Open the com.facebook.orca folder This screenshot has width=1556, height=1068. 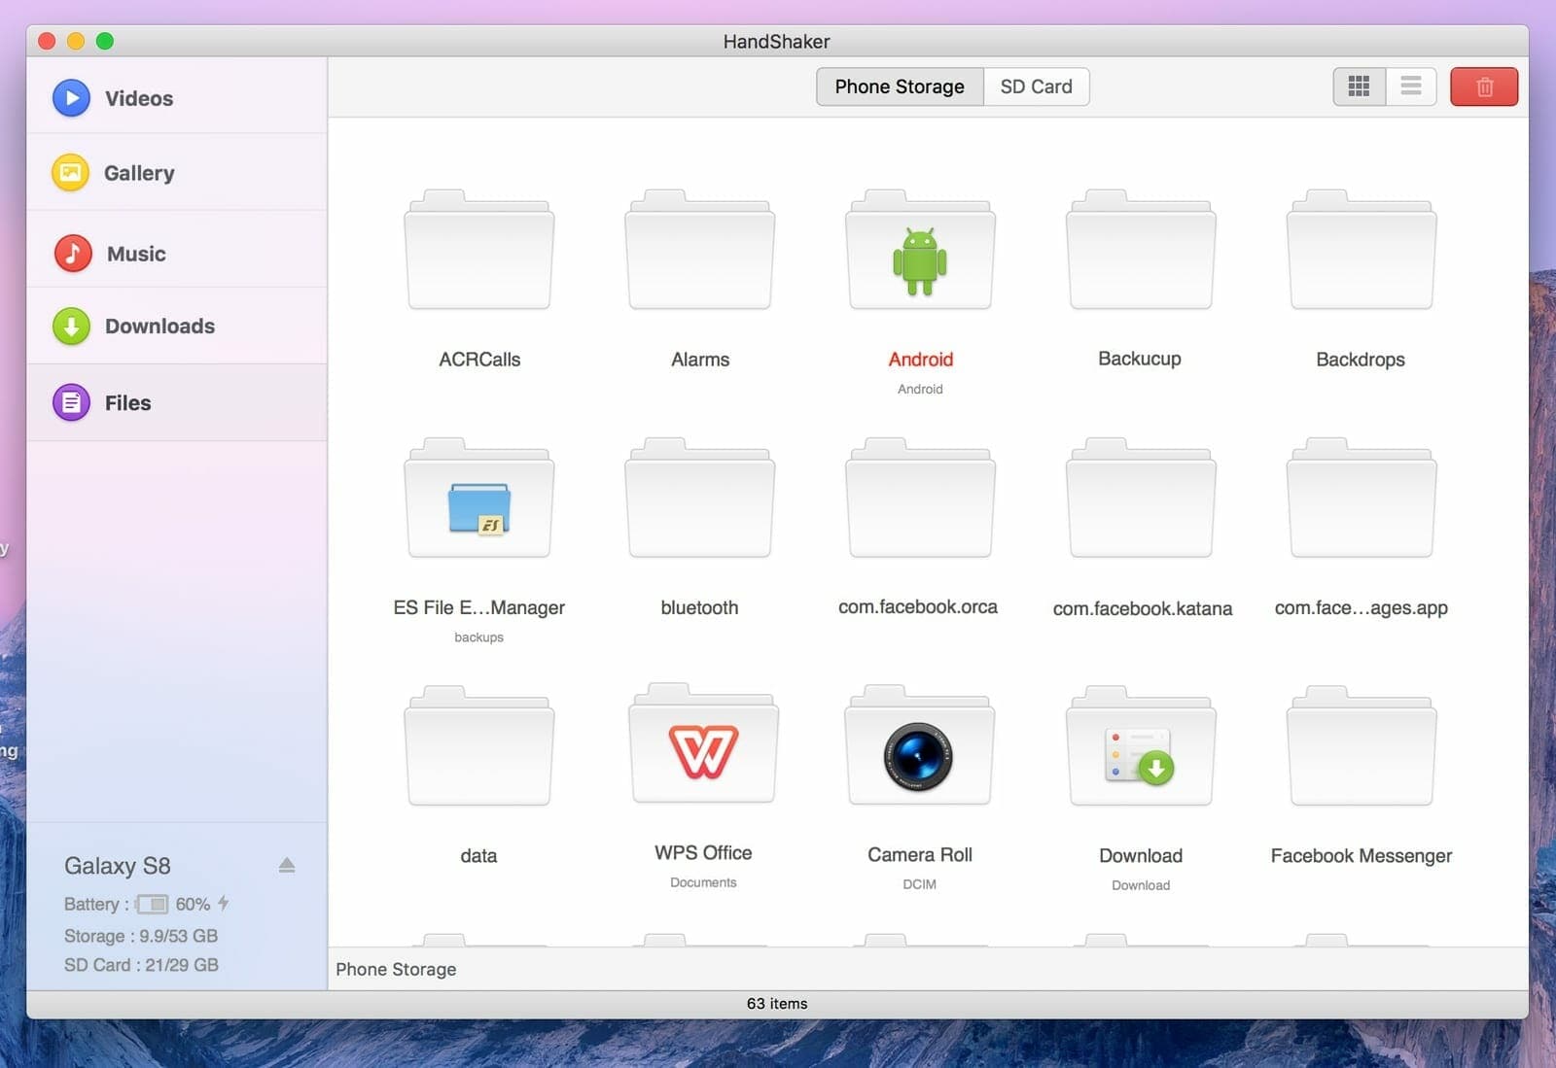click(x=920, y=499)
